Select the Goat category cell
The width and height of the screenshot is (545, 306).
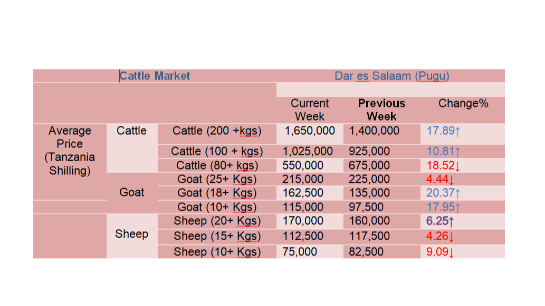click(x=132, y=192)
